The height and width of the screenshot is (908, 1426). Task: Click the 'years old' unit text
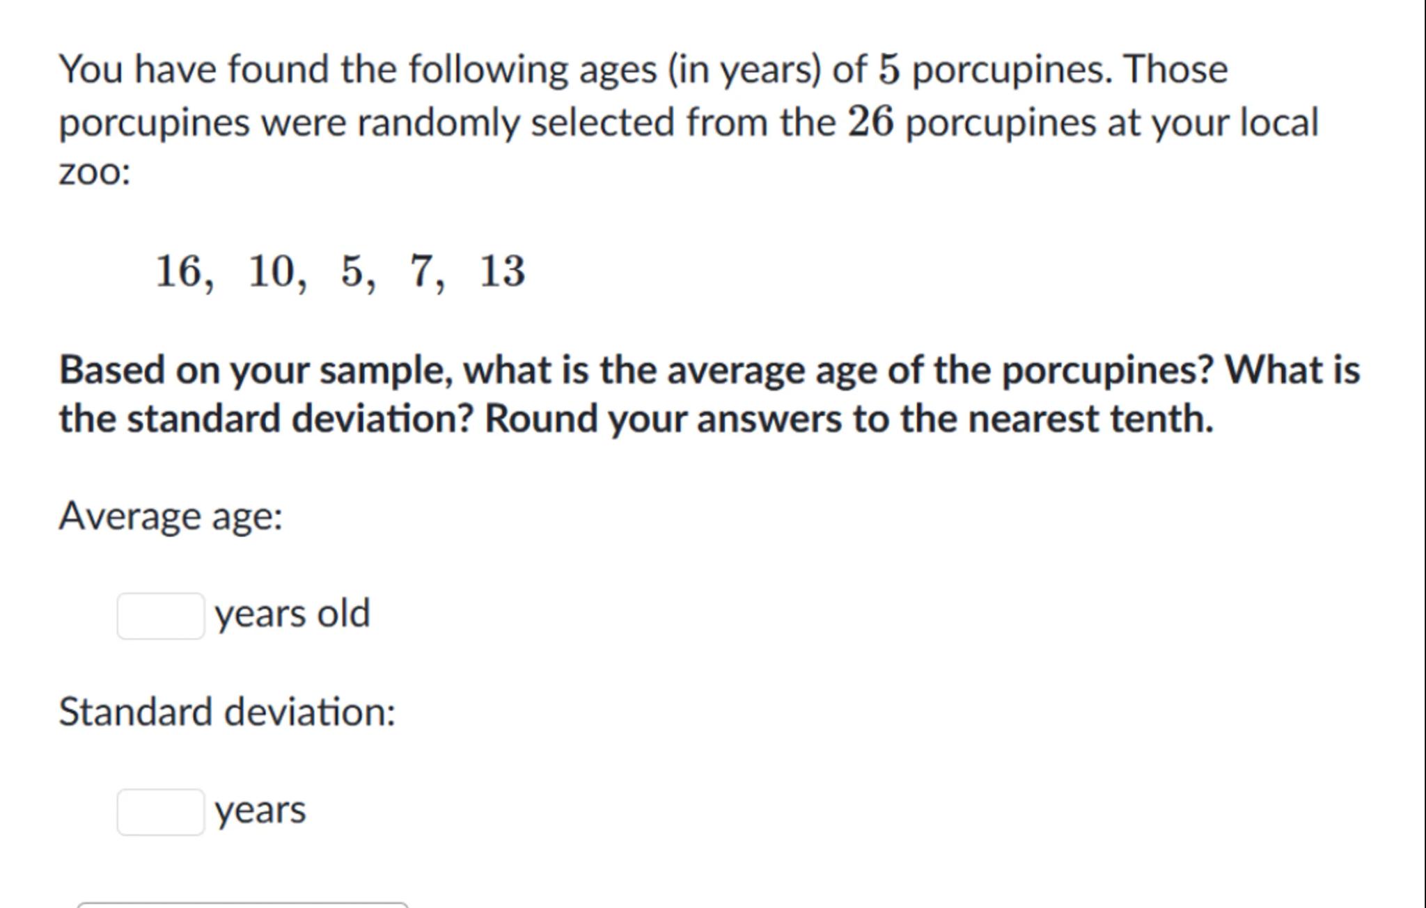(292, 614)
